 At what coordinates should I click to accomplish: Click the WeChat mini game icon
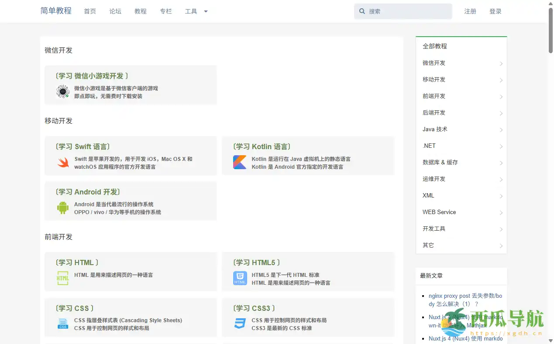[x=63, y=92]
